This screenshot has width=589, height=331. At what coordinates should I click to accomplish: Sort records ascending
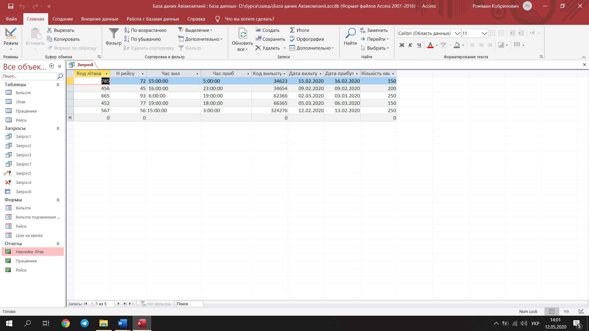click(146, 30)
